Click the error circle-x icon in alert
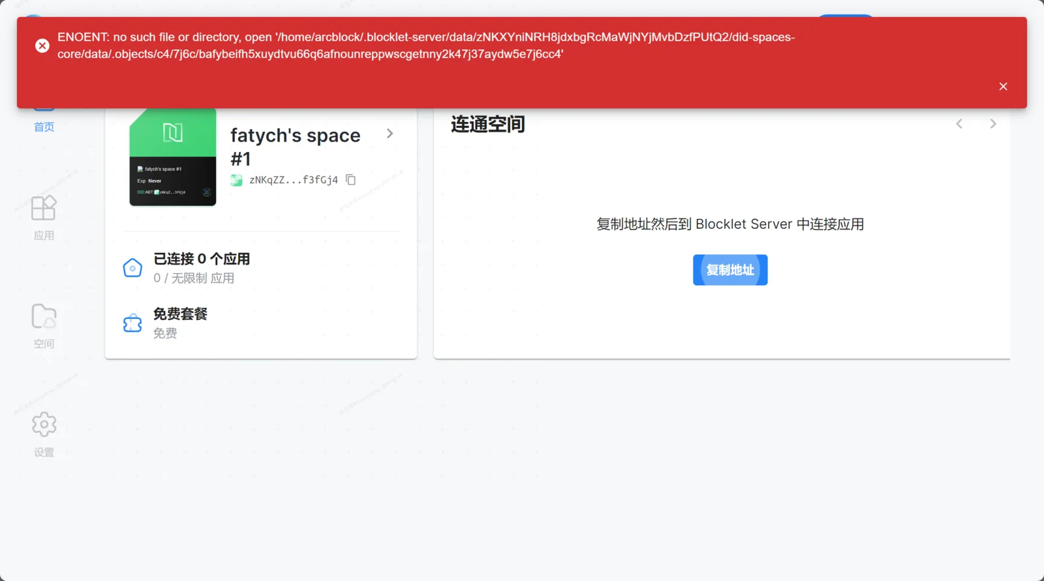The height and width of the screenshot is (581, 1044). (42, 46)
